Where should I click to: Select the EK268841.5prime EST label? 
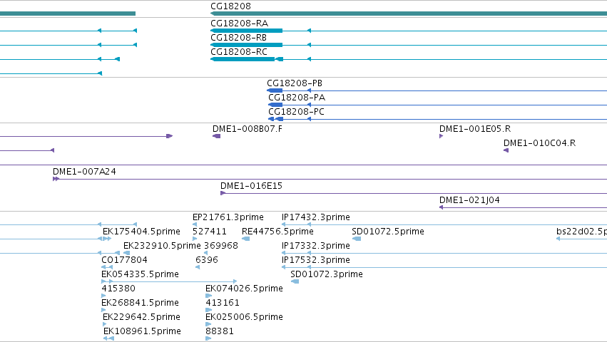click(140, 303)
